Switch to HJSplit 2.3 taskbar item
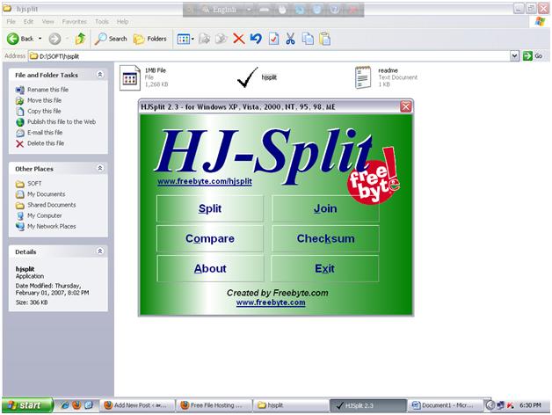The width and height of the screenshot is (552, 415). pos(368,405)
